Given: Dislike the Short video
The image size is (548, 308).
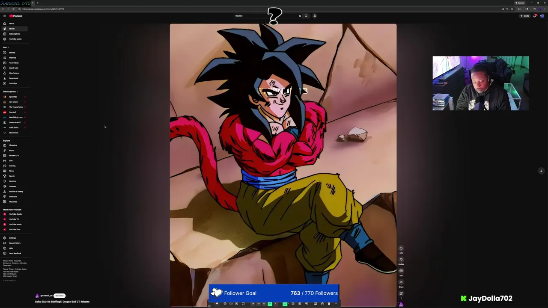Looking at the screenshot, I should [x=401, y=259].
